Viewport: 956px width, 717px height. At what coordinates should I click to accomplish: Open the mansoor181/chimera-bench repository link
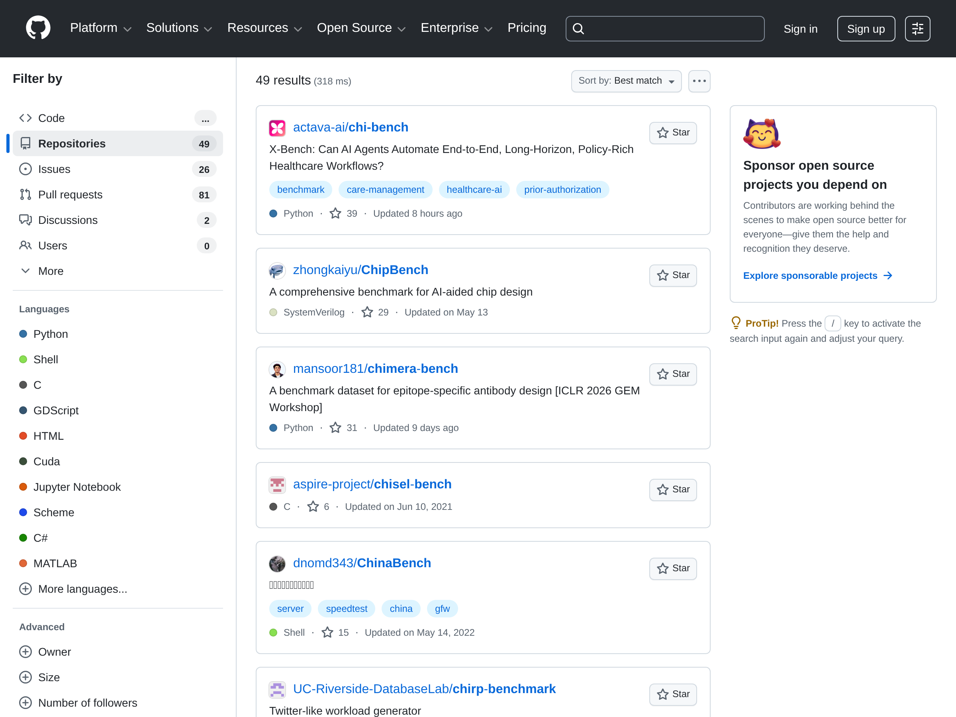tap(375, 369)
